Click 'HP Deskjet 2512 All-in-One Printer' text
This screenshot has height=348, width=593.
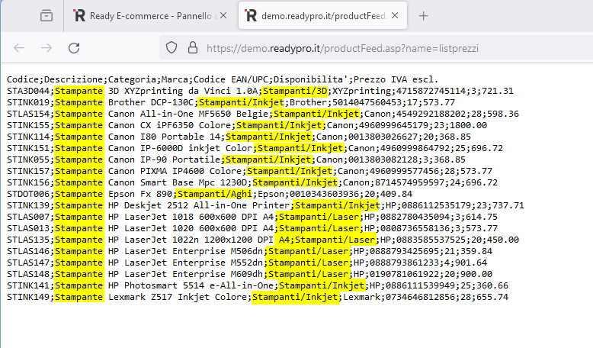point(199,205)
